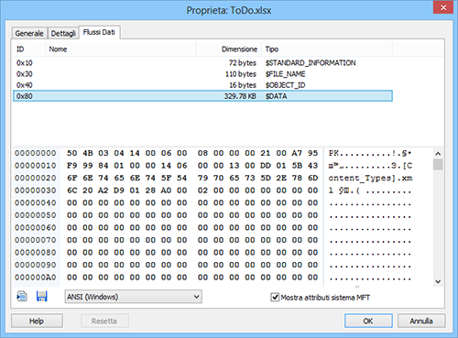Click hex offset 00000030
458x338 pixels.
[36, 191]
